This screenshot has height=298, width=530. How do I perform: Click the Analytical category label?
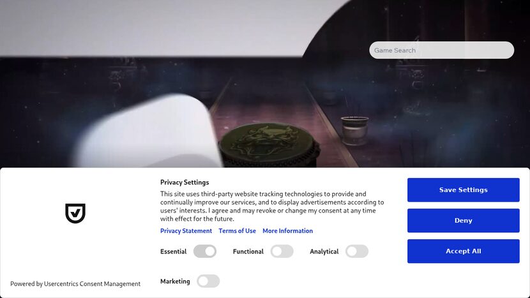pyautogui.click(x=324, y=251)
